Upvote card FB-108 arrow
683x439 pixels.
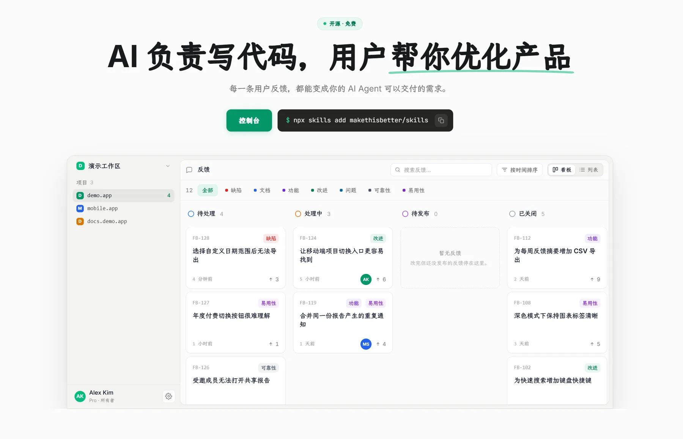click(x=592, y=344)
